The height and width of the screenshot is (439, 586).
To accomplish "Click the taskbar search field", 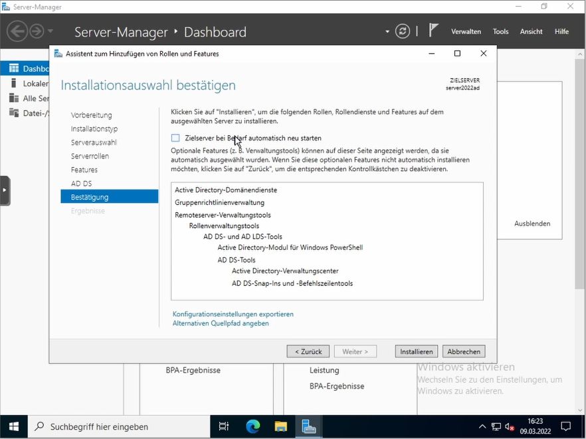I will point(119,426).
